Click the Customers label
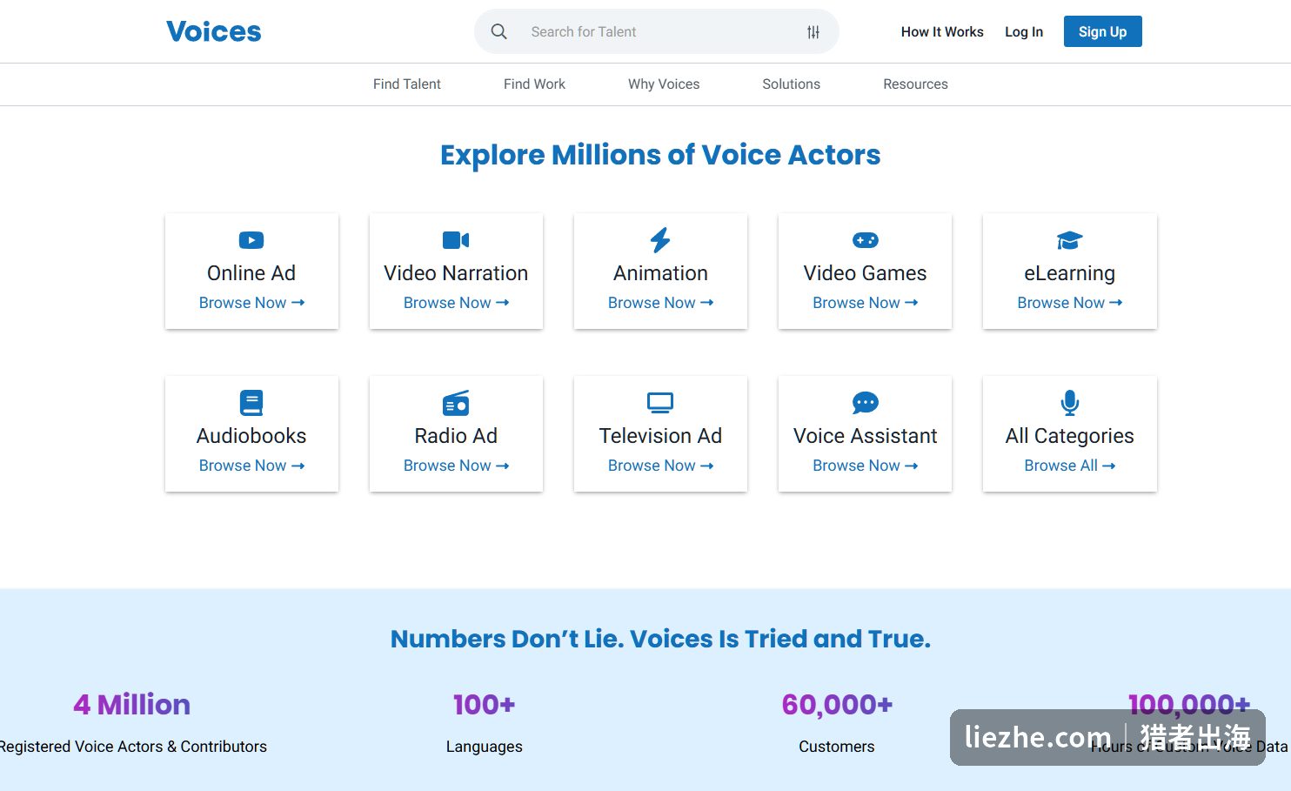Image resolution: width=1291 pixels, height=791 pixels. tap(837, 747)
